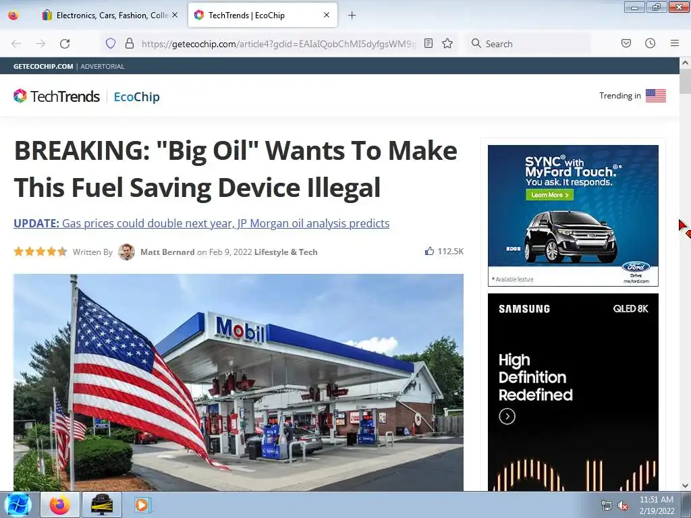Image resolution: width=691 pixels, height=518 pixels.
Task: Click the taskbar clock showing 11:51 AM
Action: (657, 505)
